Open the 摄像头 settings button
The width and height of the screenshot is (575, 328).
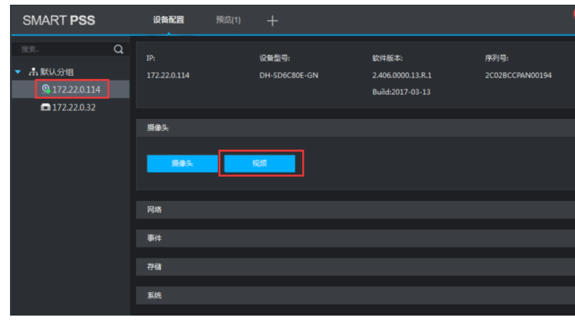click(182, 164)
